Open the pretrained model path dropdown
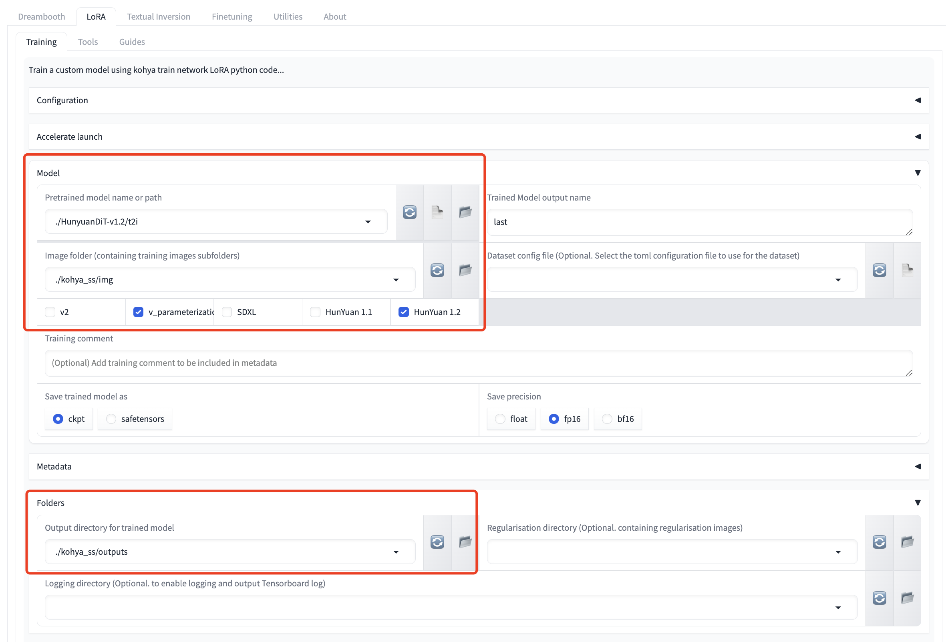946x642 pixels. (368, 222)
